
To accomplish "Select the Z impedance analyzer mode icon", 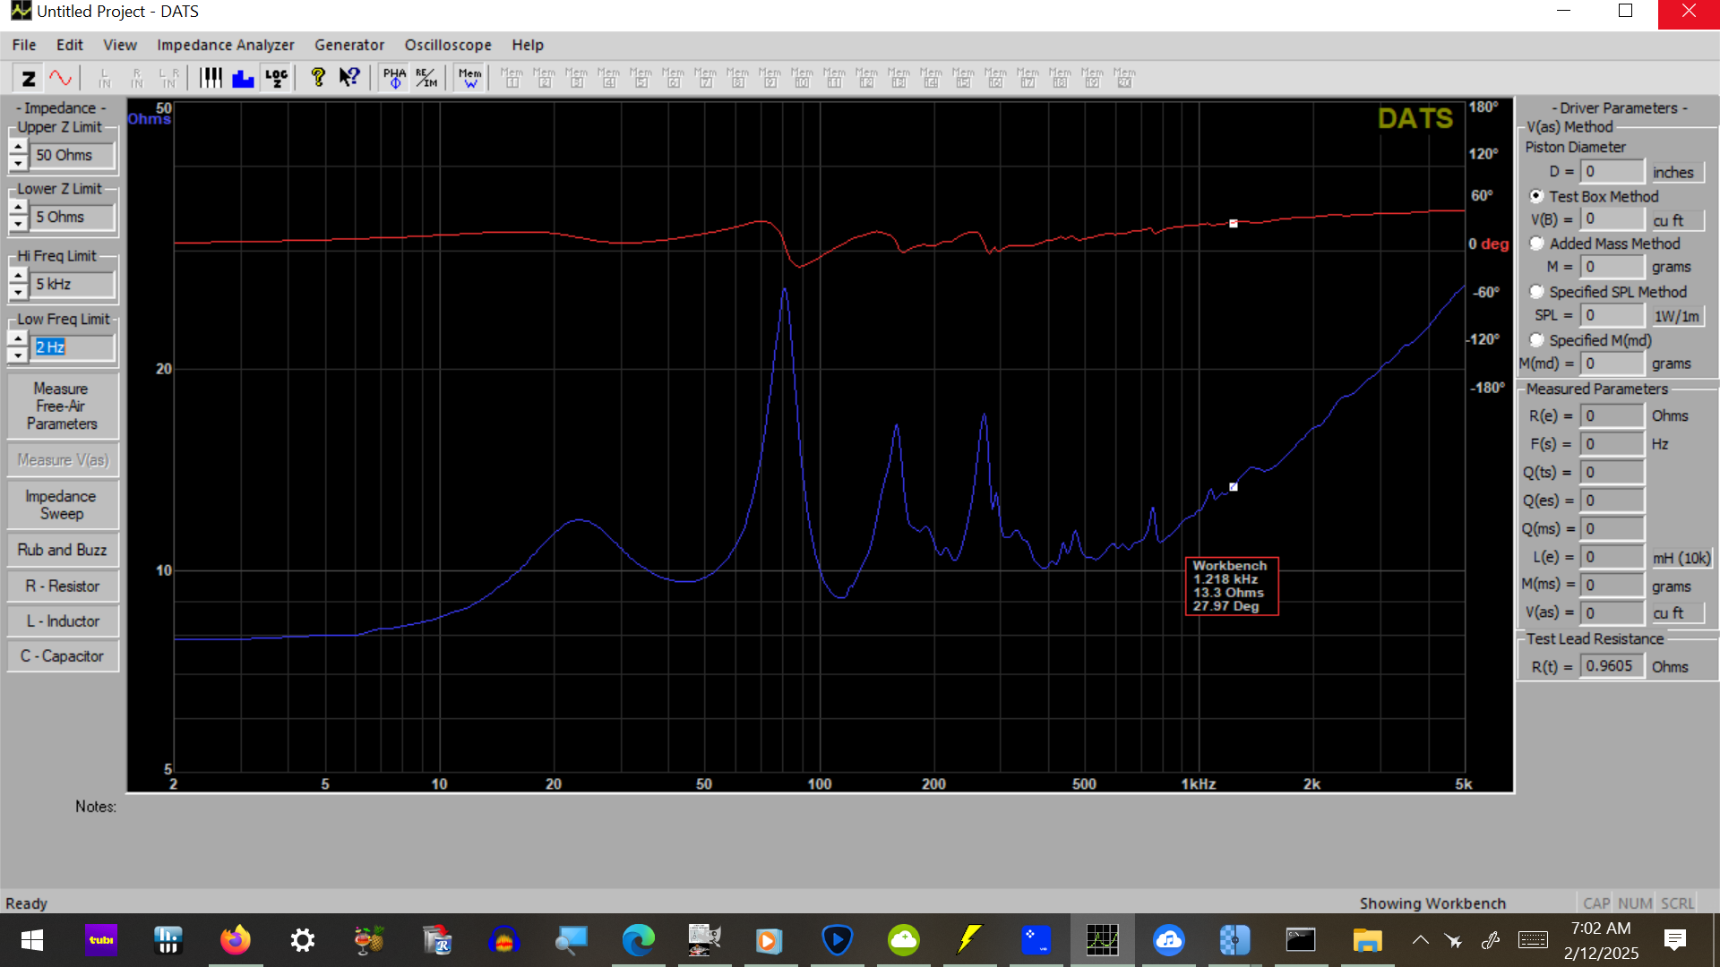I will point(29,78).
